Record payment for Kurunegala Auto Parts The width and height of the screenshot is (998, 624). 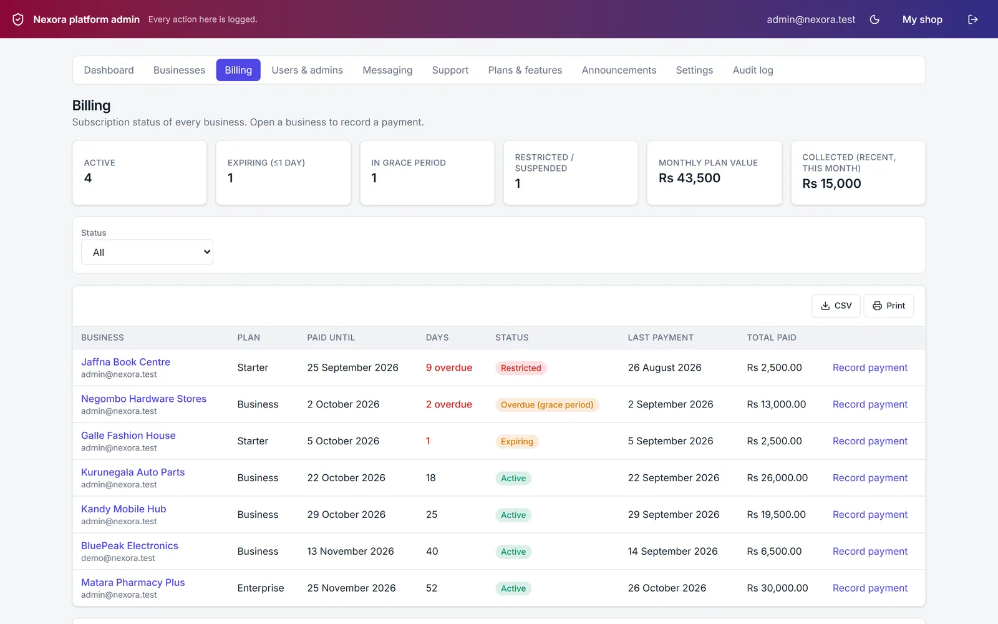870,478
